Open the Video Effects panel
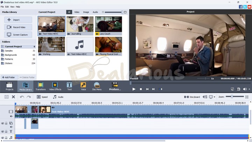 point(55,86)
